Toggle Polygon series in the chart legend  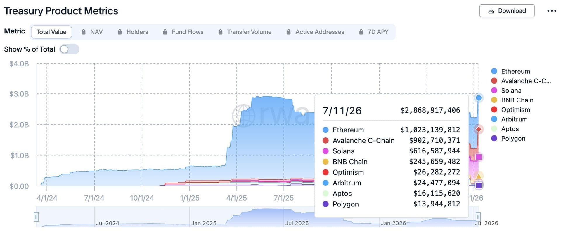pyautogui.click(x=508, y=139)
